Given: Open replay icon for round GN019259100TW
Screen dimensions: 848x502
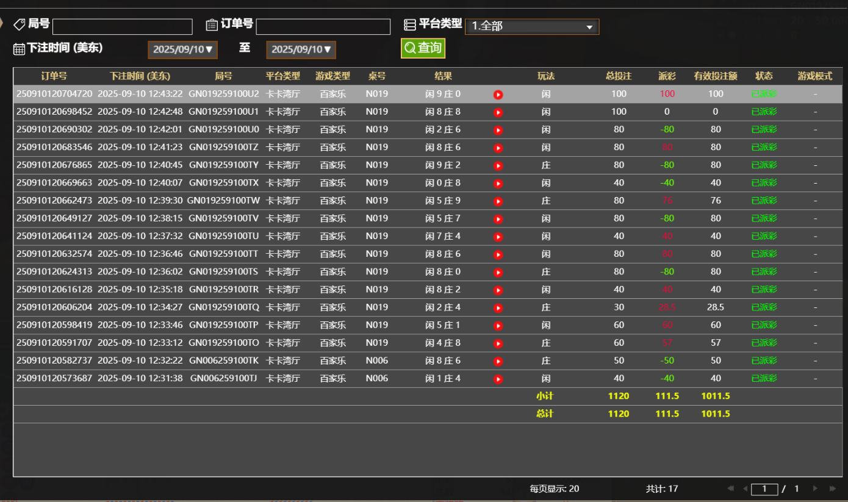Looking at the screenshot, I should tap(498, 201).
